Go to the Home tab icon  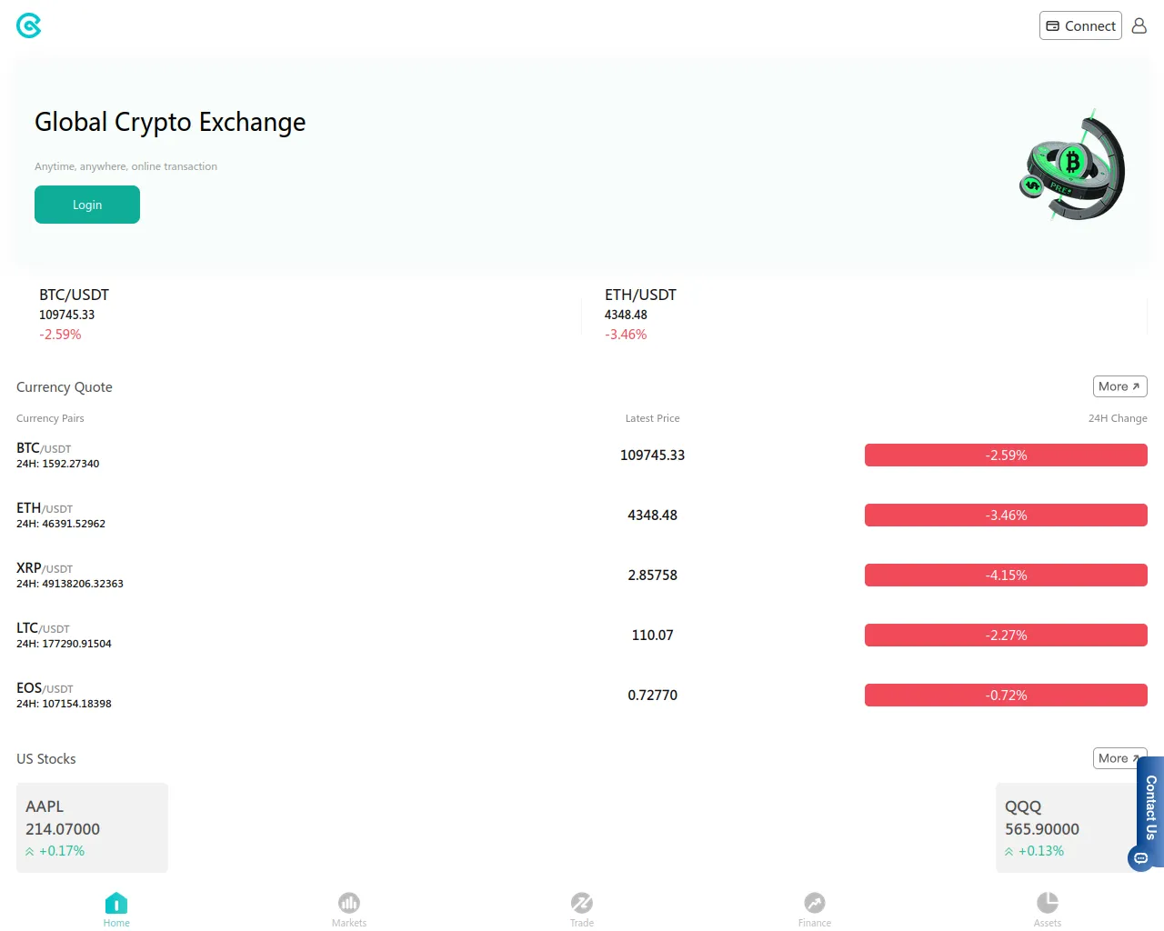(116, 903)
